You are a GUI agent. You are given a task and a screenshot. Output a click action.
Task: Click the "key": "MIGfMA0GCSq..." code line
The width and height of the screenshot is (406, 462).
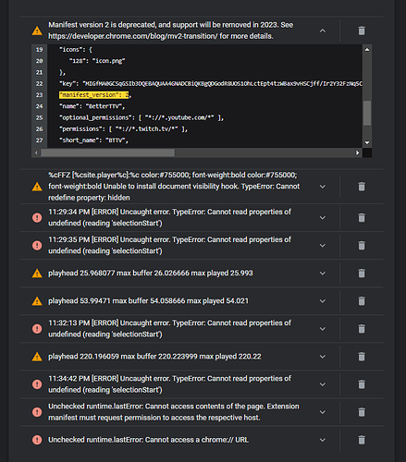tap(211, 83)
